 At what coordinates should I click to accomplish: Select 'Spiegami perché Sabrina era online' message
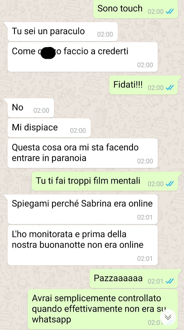[x=82, y=209]
